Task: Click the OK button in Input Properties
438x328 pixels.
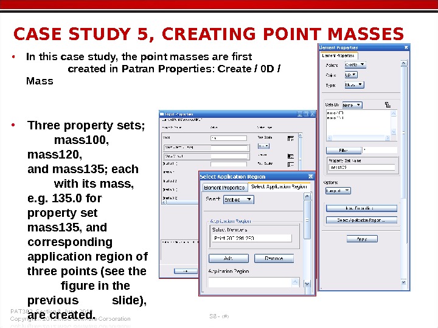Action: point(186,271)
